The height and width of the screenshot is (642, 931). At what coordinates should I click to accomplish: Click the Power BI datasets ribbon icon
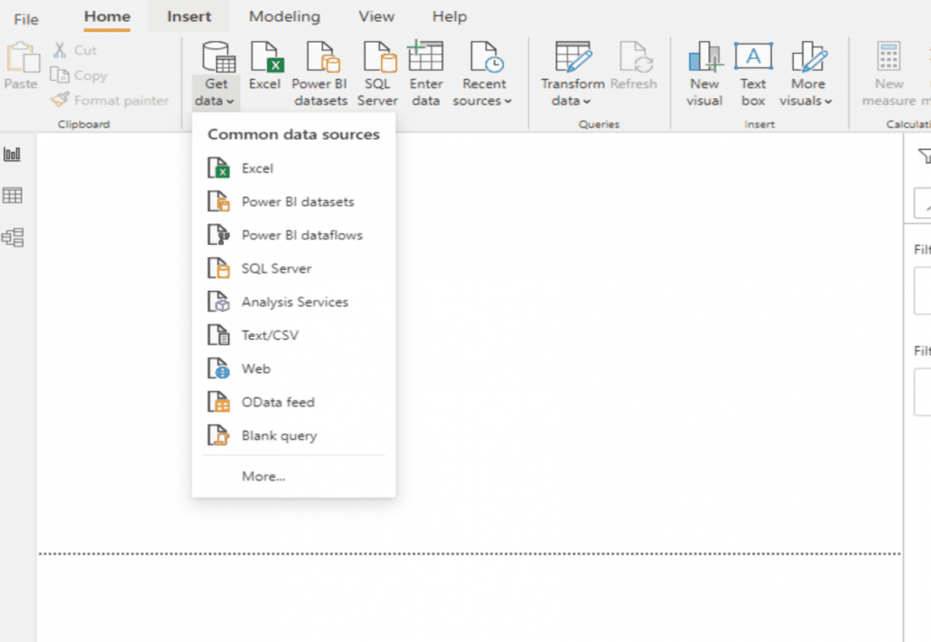coord(320,73)
